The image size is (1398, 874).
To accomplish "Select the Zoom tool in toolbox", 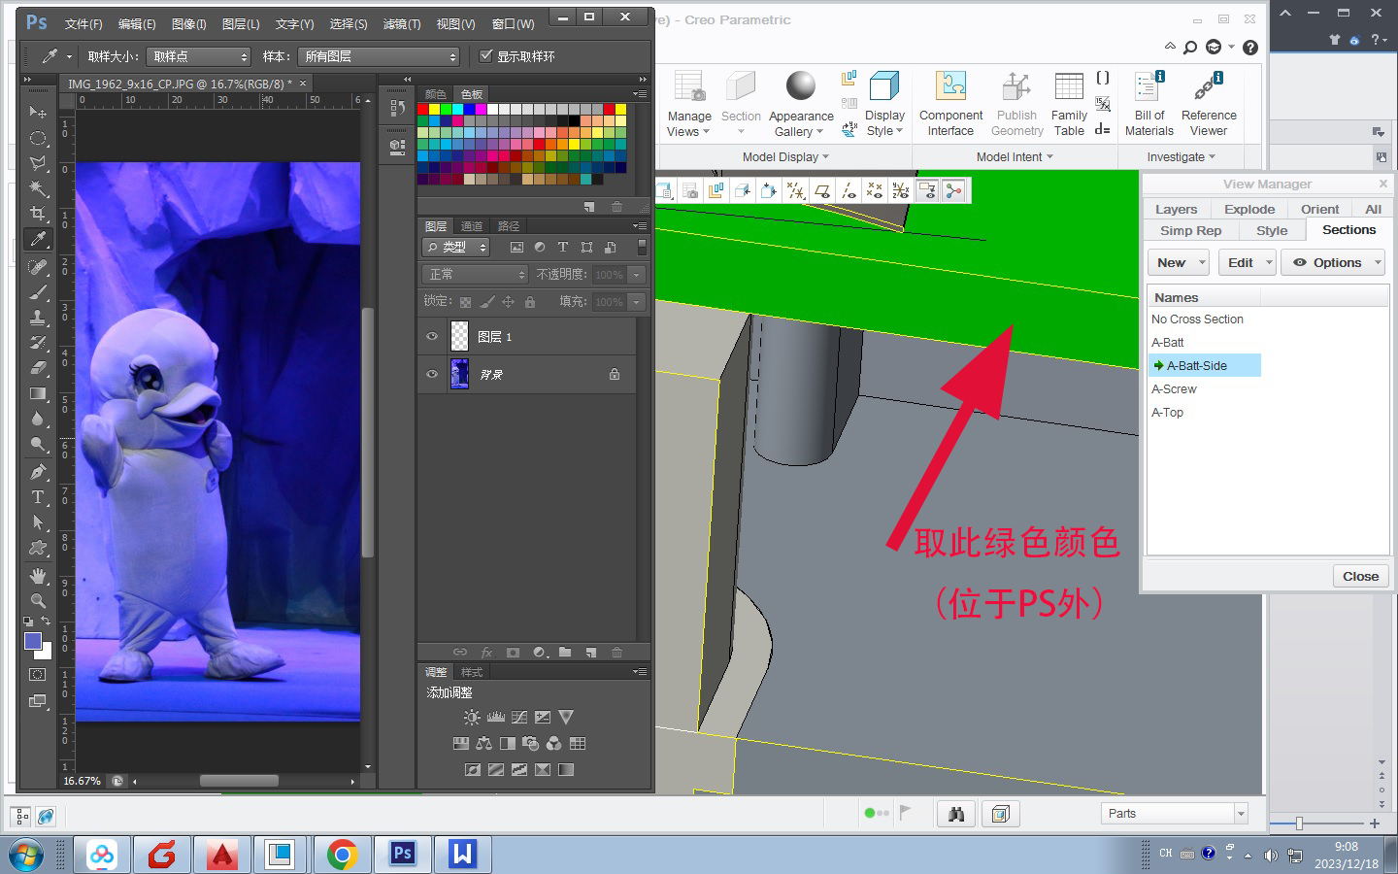I will 38,601.
